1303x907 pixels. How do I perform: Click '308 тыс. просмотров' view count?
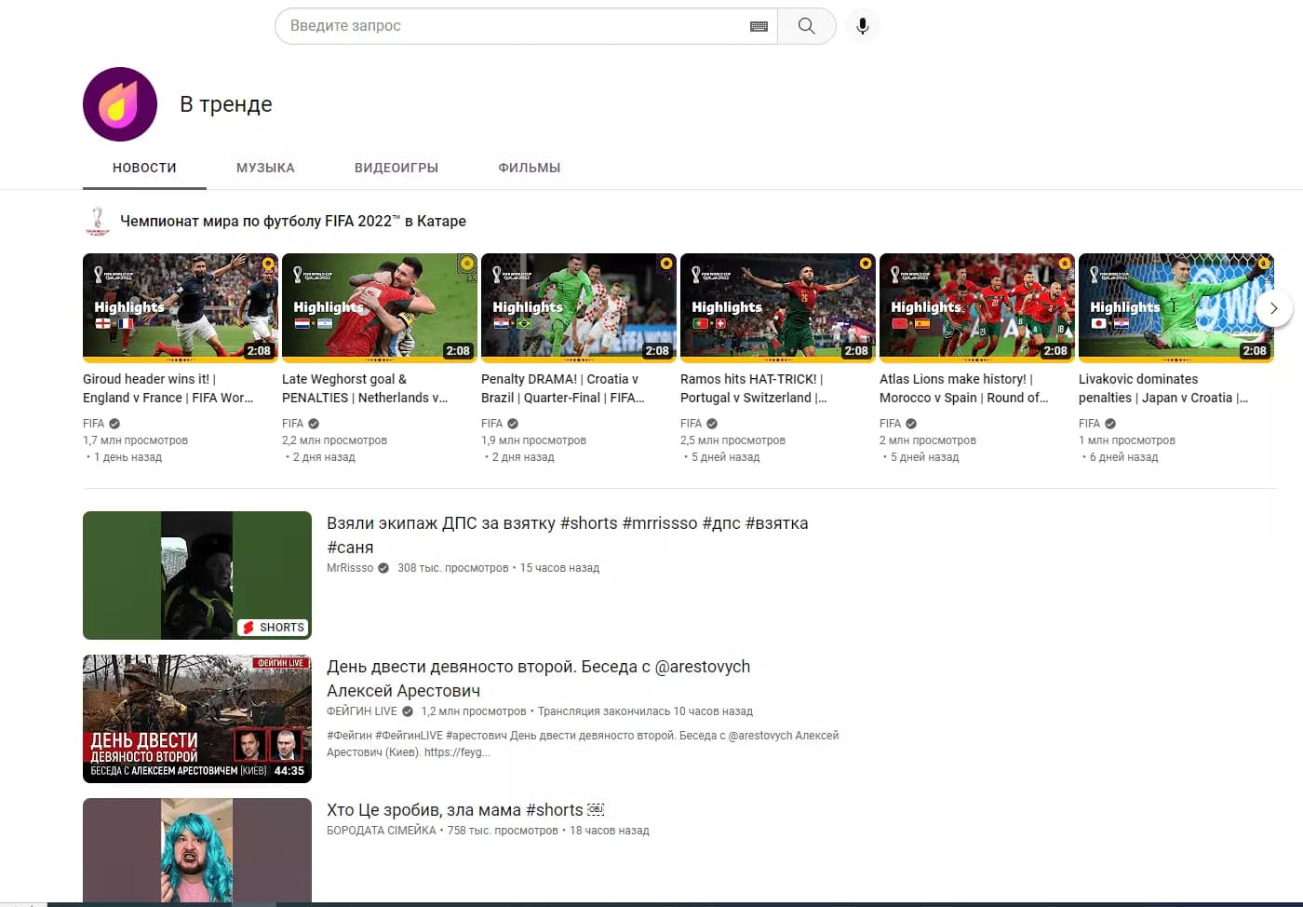[x=453, y=568]
